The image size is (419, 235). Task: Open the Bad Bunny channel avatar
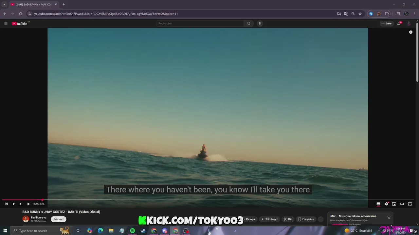(x=26, y=219)
